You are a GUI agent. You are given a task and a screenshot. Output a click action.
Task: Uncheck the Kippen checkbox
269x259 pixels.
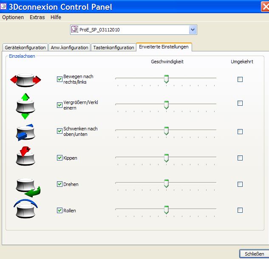click(59, 158)
